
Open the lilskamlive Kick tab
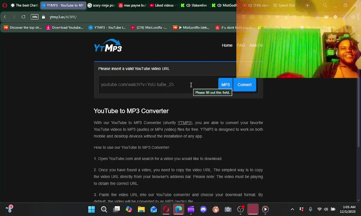click(x=194, y=5)
